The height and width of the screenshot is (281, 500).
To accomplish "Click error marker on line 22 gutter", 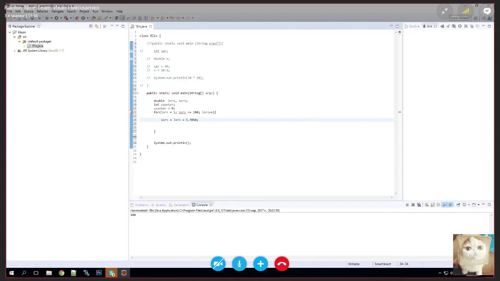I will [x=131, y=112].
